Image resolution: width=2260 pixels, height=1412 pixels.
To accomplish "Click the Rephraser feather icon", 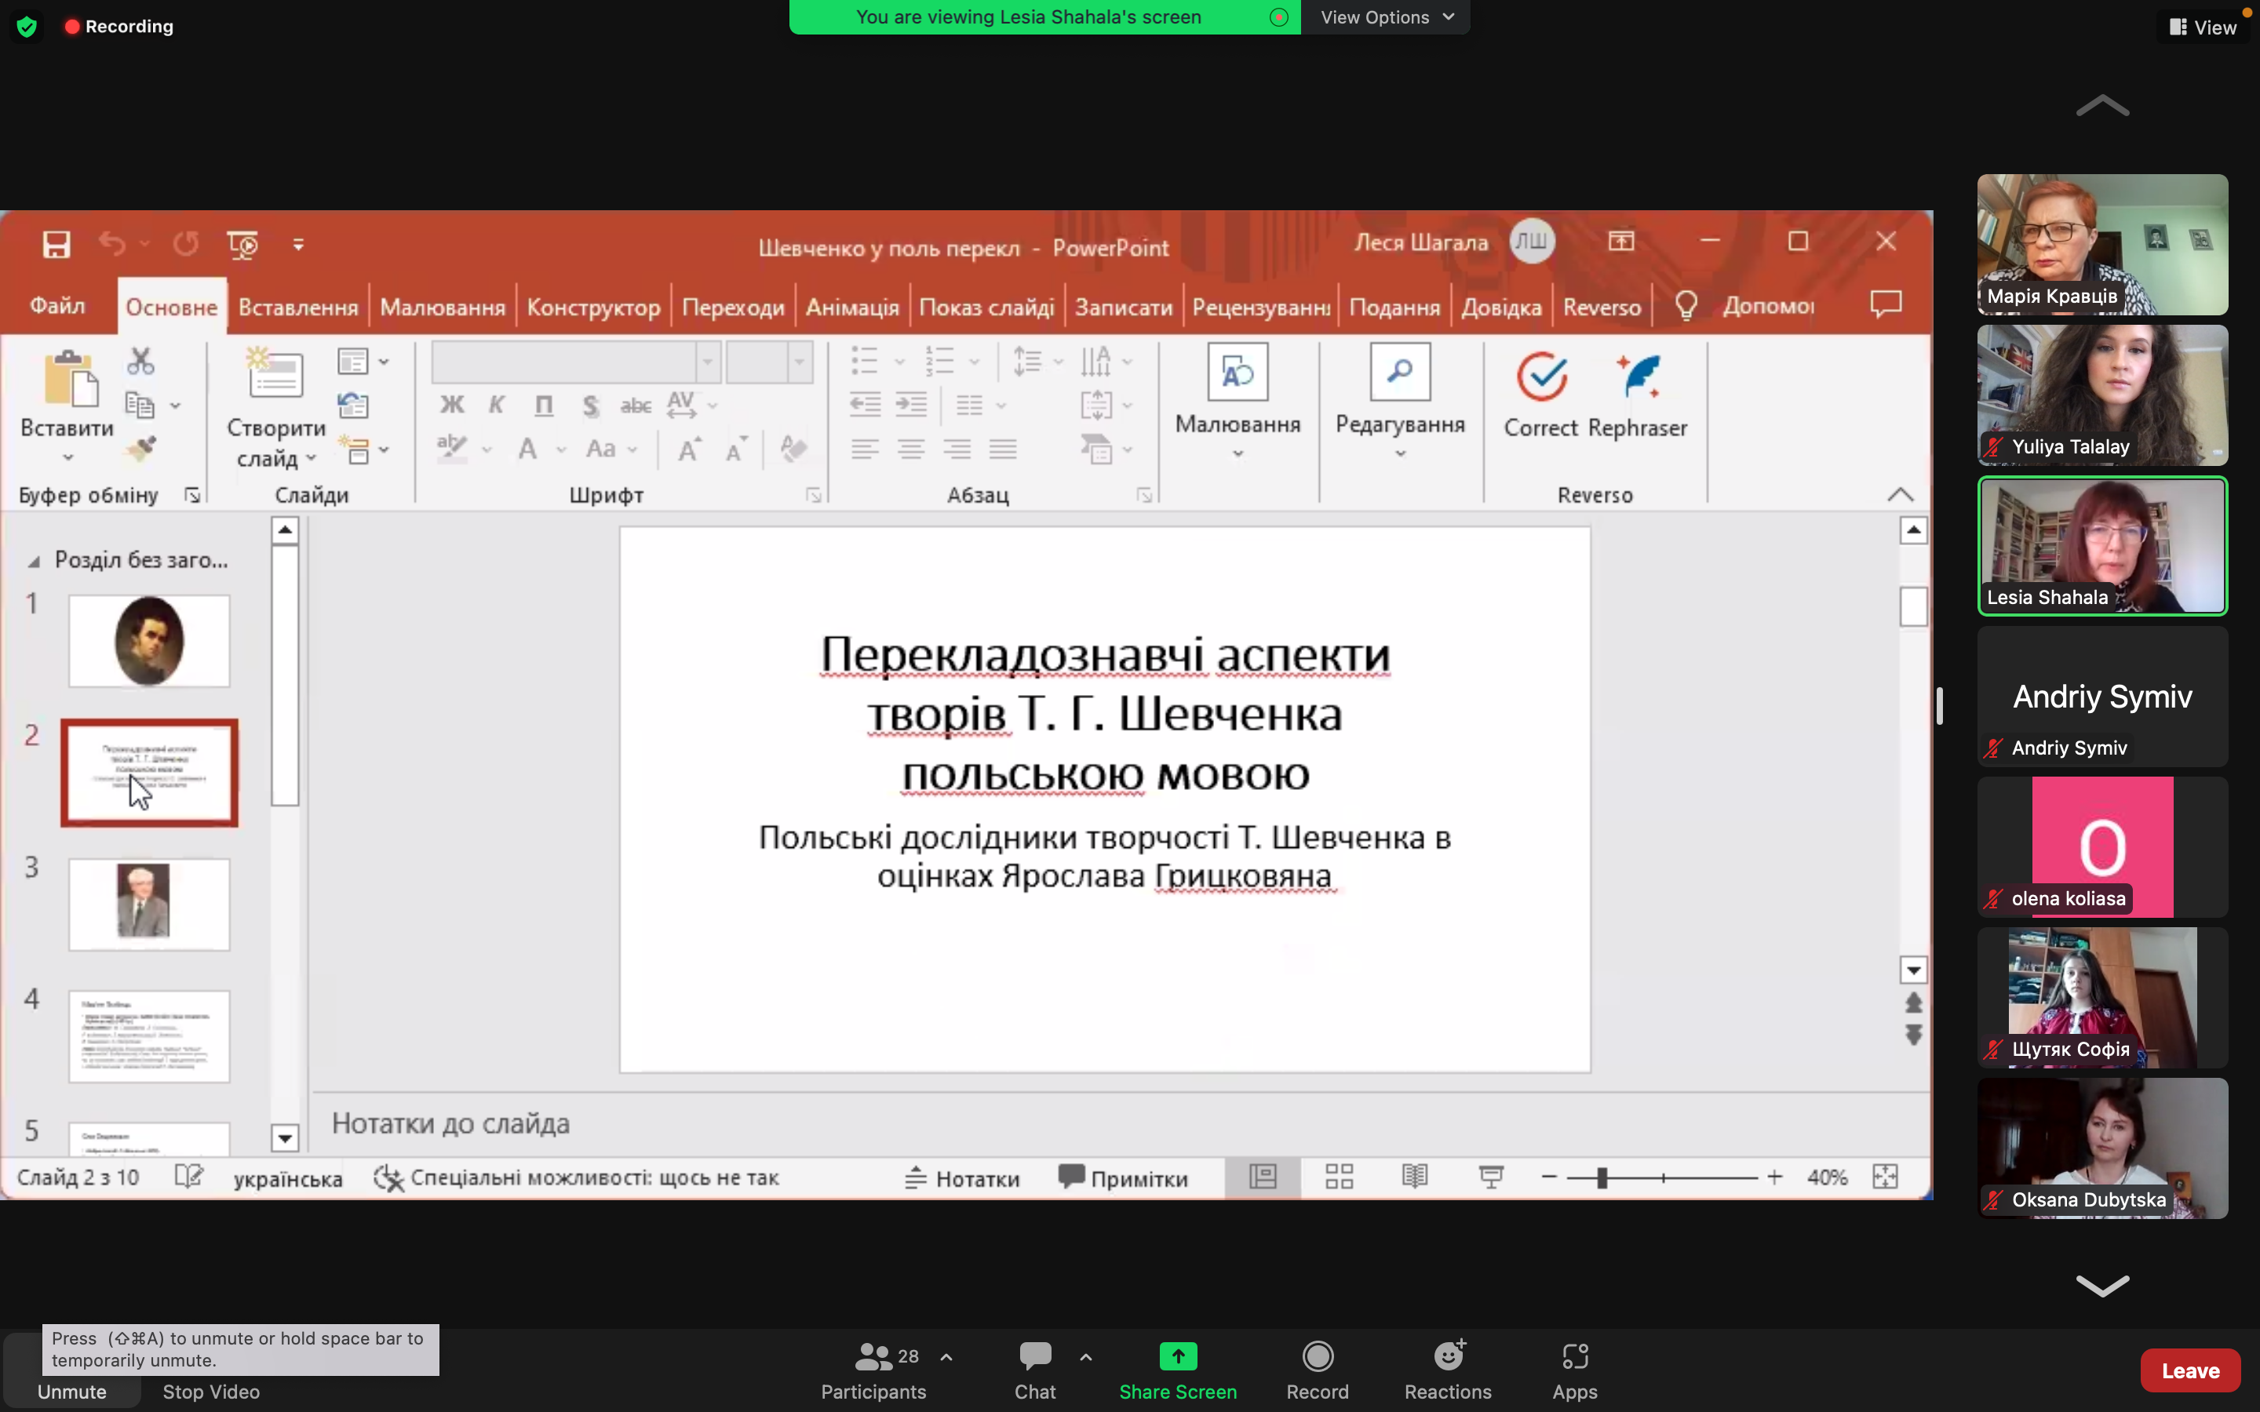I will 1639,378.
